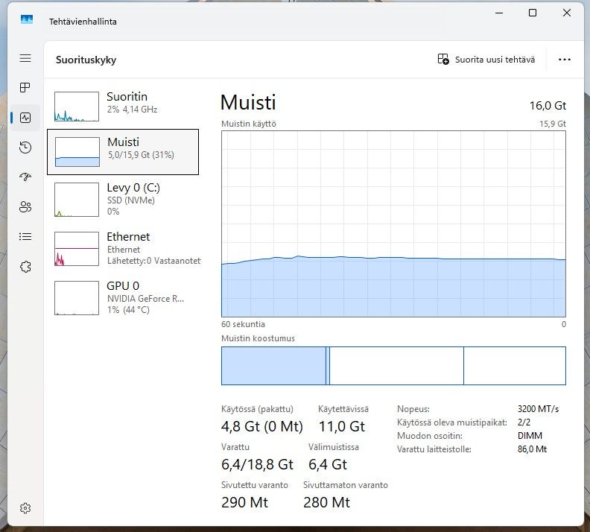Click 'Suorita uusi tehtävä' button

[486, 60]
